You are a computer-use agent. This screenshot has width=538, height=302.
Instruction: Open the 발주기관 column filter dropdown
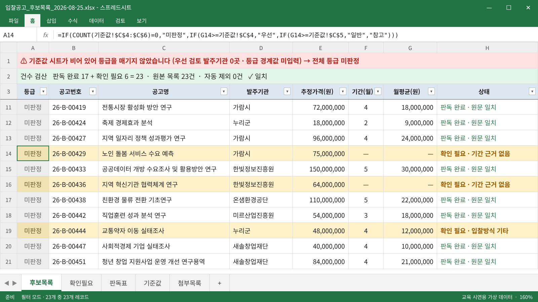[287, 91]
